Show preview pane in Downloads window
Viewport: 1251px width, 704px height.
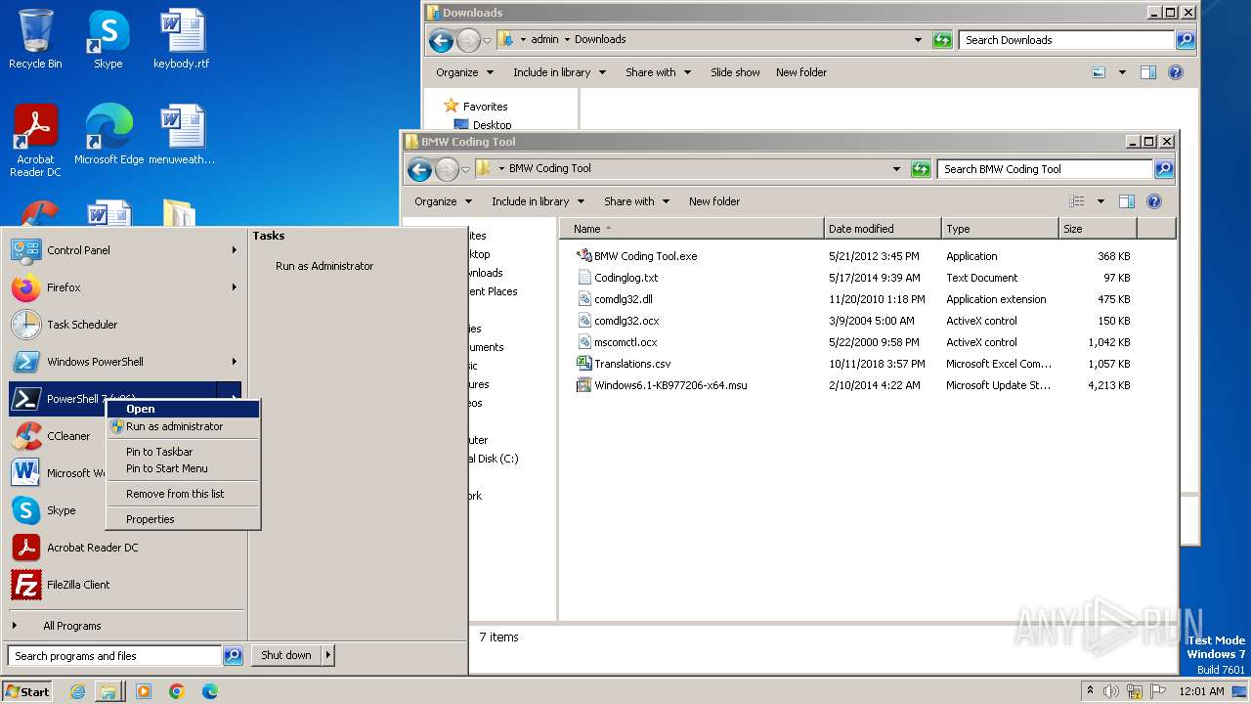coord(1148,72)
